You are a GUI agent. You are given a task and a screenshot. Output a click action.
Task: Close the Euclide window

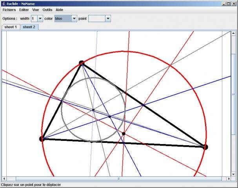click(x=234, y=4)
